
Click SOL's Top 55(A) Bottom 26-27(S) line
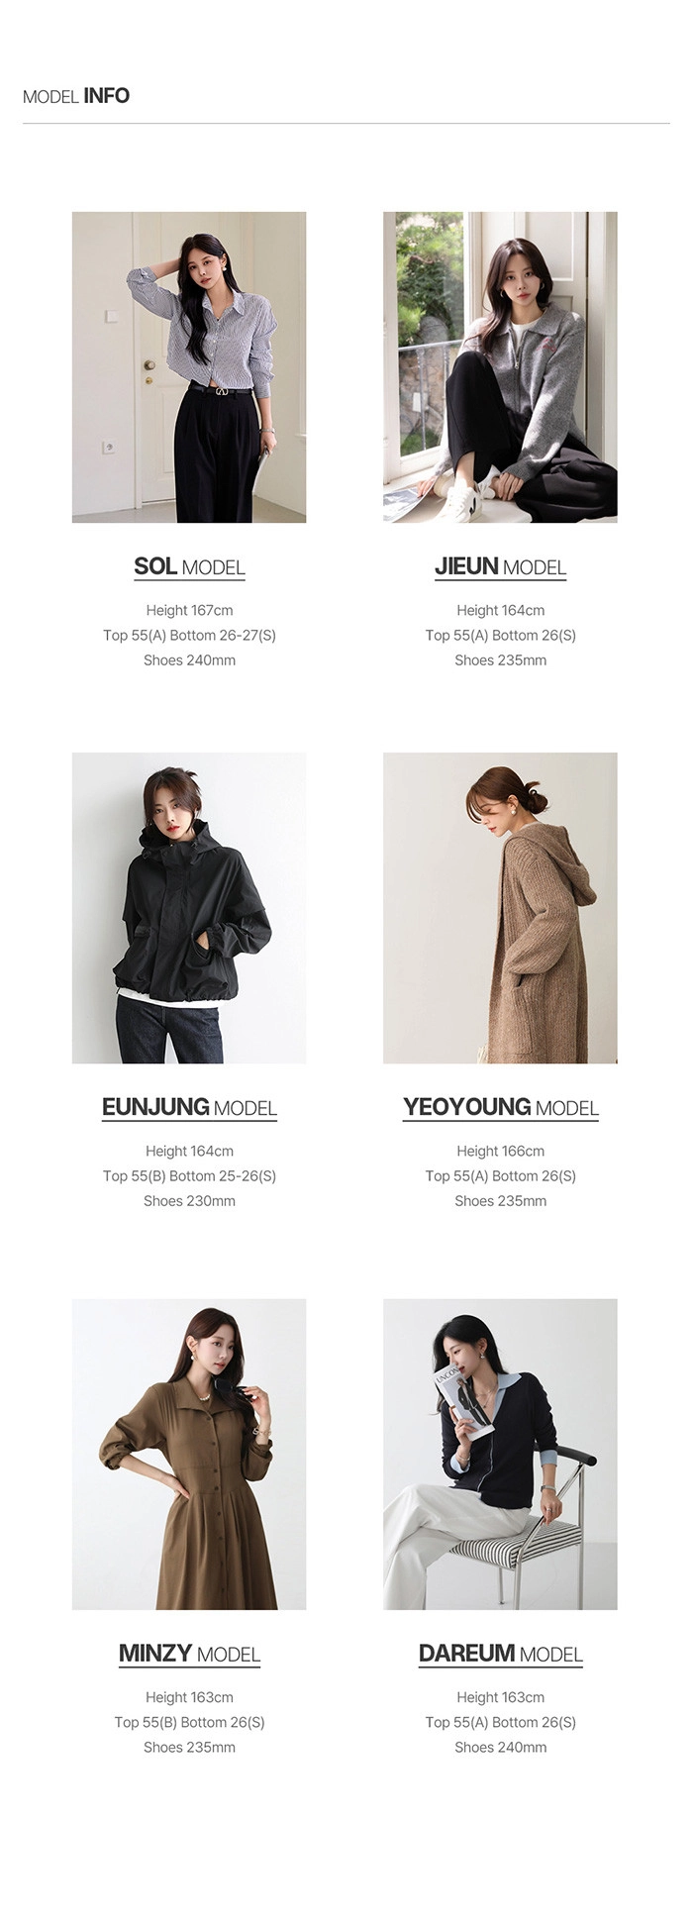tap(189, 635)
